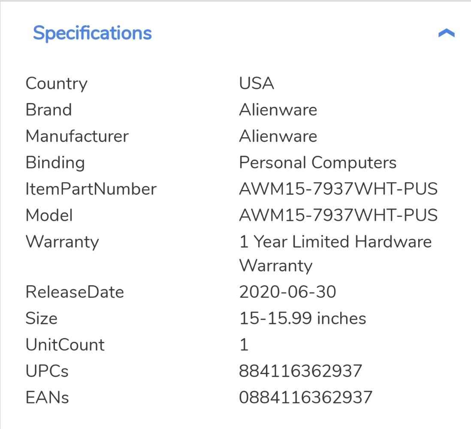Click the Binding label
This screenshot has width=471, height=429.
55,163
